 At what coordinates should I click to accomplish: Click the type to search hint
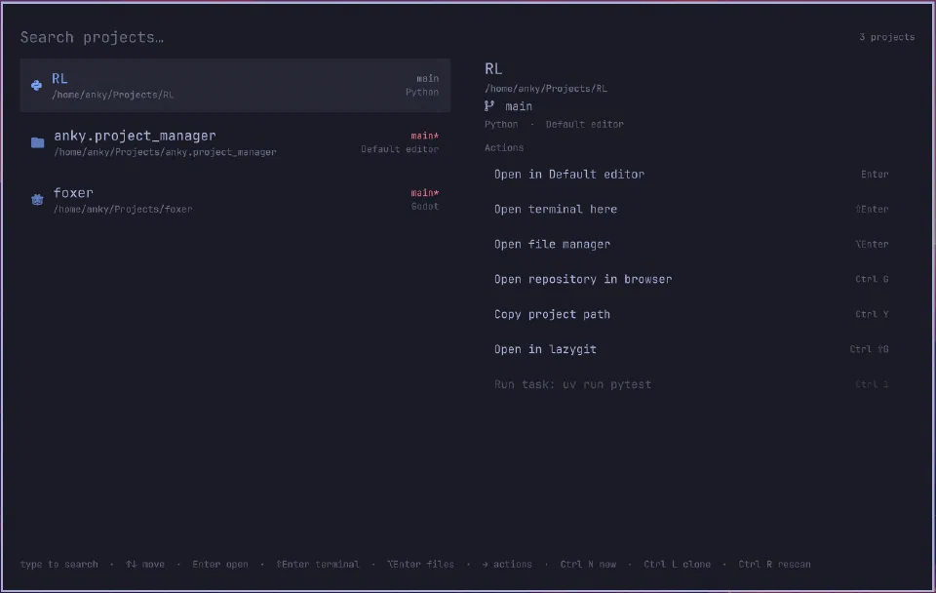(59, 565)
